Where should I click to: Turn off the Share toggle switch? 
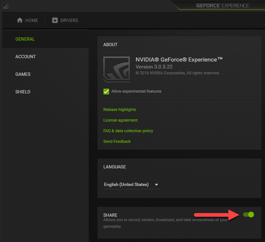point(249,215)
